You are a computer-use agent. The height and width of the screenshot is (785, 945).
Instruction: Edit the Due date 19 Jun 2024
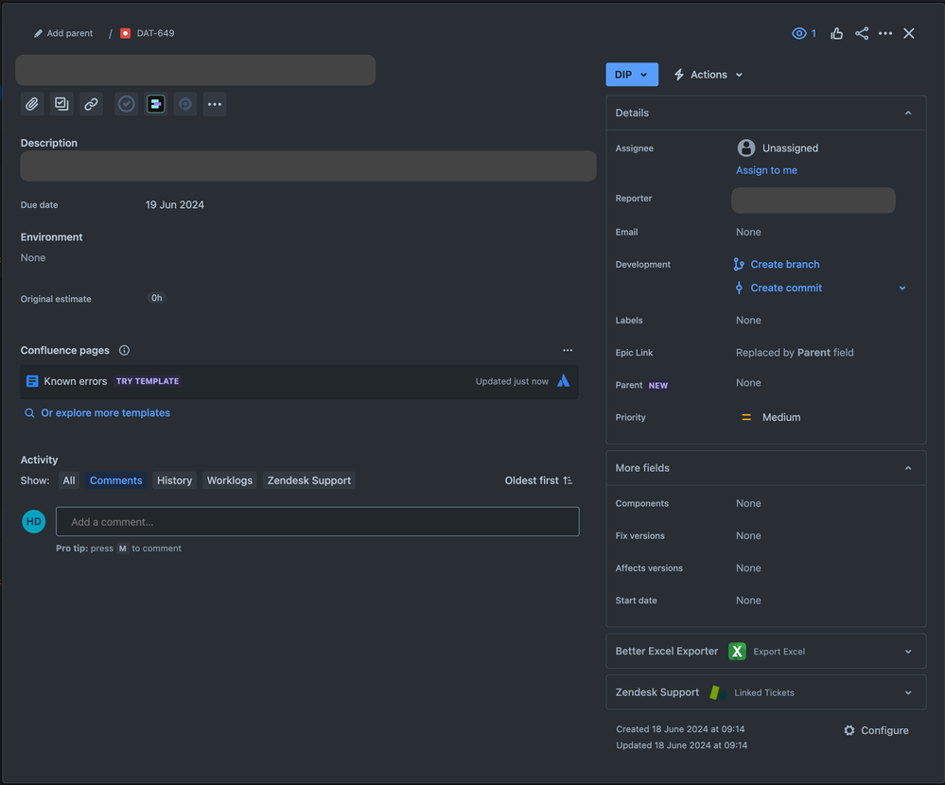point(175,205)
